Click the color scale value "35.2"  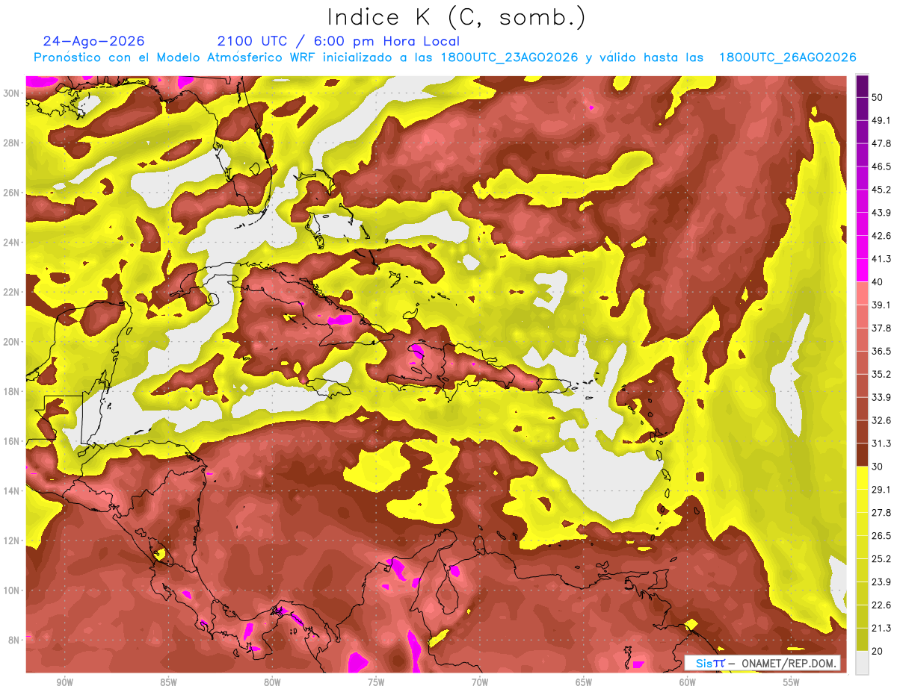(x=881, y=374)
